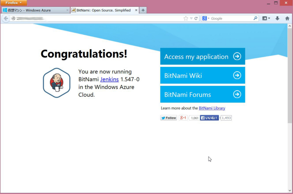Maximize the Firefox window
This screenshot has height=194, width=293.
(x=276, y=3)
